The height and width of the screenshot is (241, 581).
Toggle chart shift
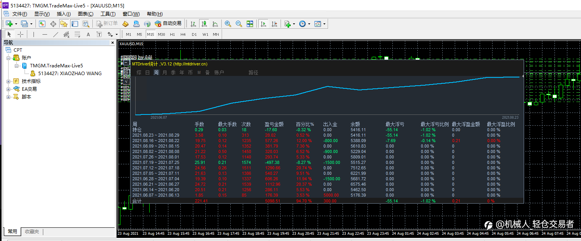[x=274, y=24]
